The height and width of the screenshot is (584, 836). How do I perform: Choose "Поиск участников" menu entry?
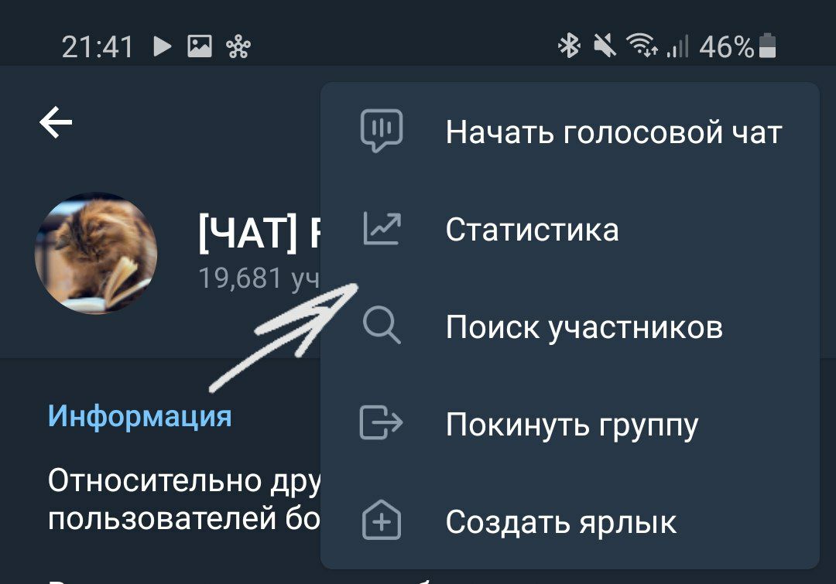pos(570,326)
